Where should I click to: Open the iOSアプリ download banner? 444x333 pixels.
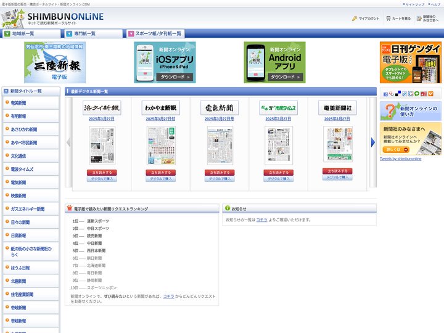(165, 62)
